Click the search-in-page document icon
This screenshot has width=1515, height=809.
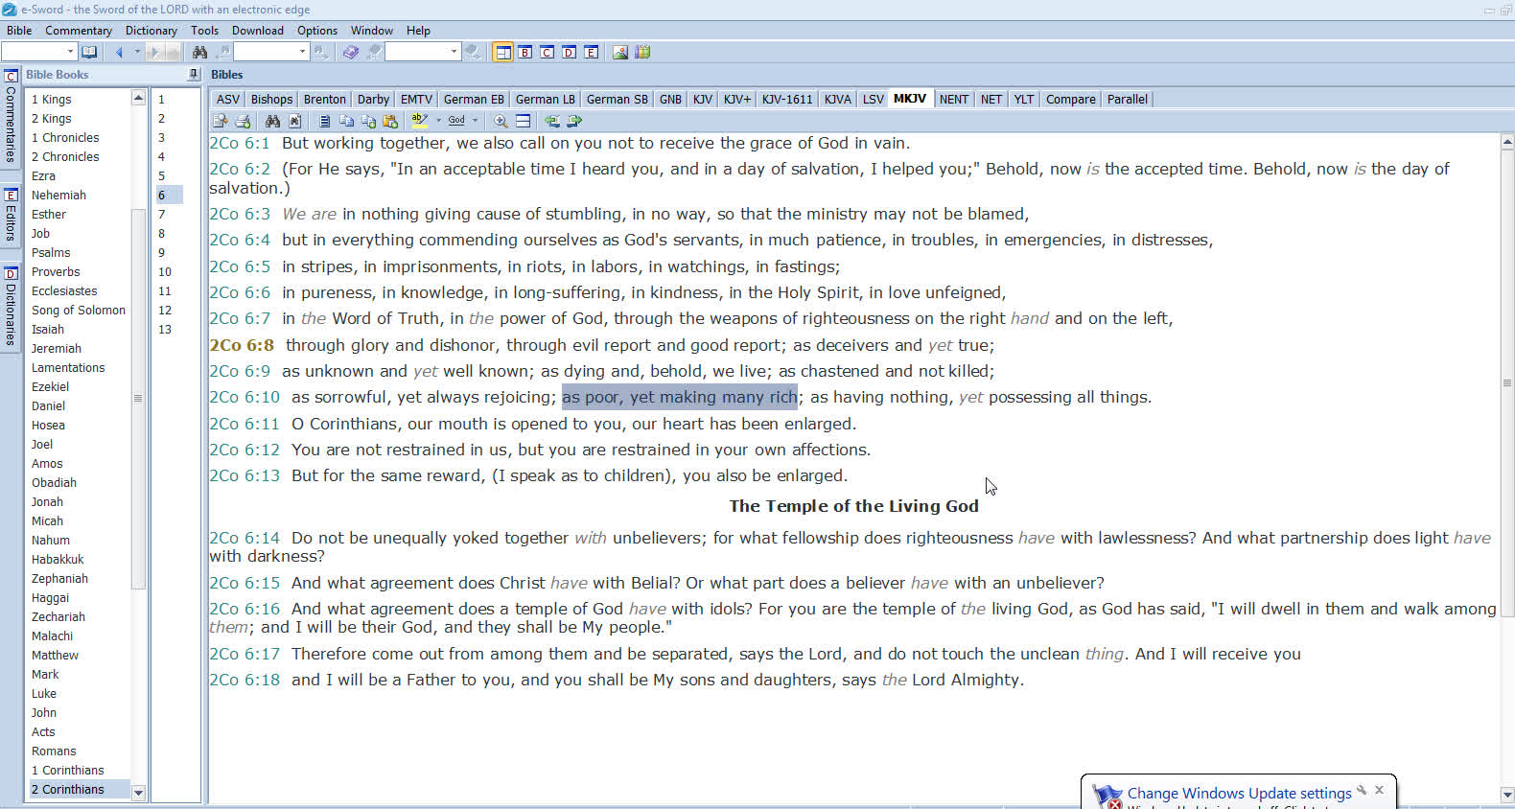pos(294,121)
